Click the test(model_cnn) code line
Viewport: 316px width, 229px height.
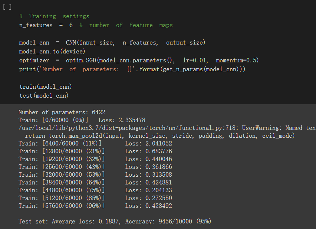44,96
